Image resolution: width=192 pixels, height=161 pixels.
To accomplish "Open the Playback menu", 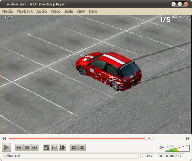I will point(25,11).
